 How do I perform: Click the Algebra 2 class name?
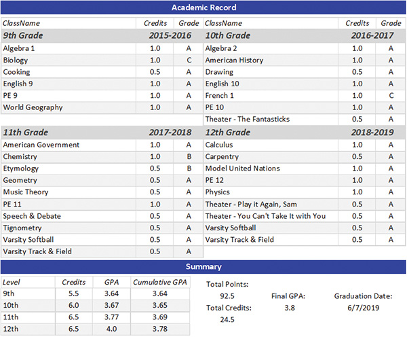tap(221, 48)
